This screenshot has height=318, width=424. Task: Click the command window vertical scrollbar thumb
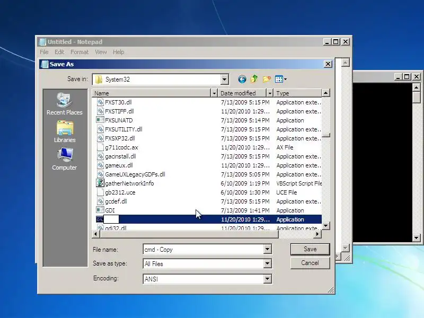[x=417, y=98]
